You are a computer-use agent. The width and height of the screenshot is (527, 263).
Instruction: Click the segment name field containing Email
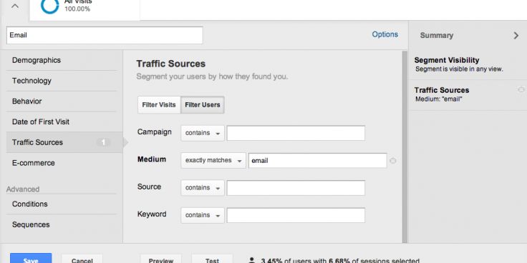[105, 35]
